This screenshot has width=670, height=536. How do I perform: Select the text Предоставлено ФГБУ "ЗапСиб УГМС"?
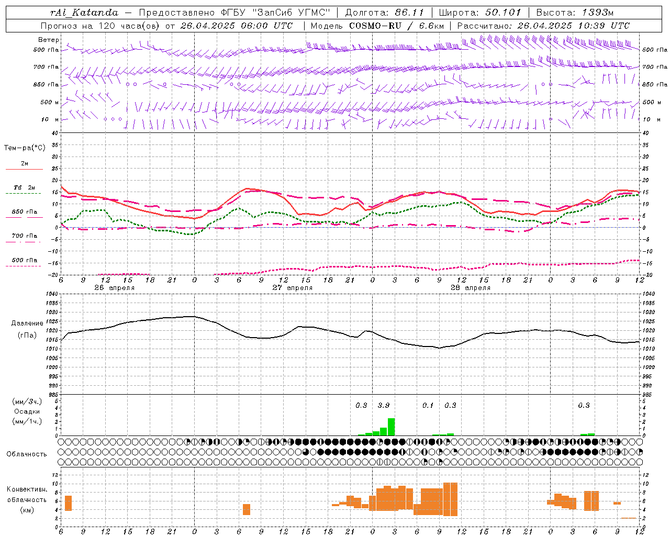pos(234,13)
